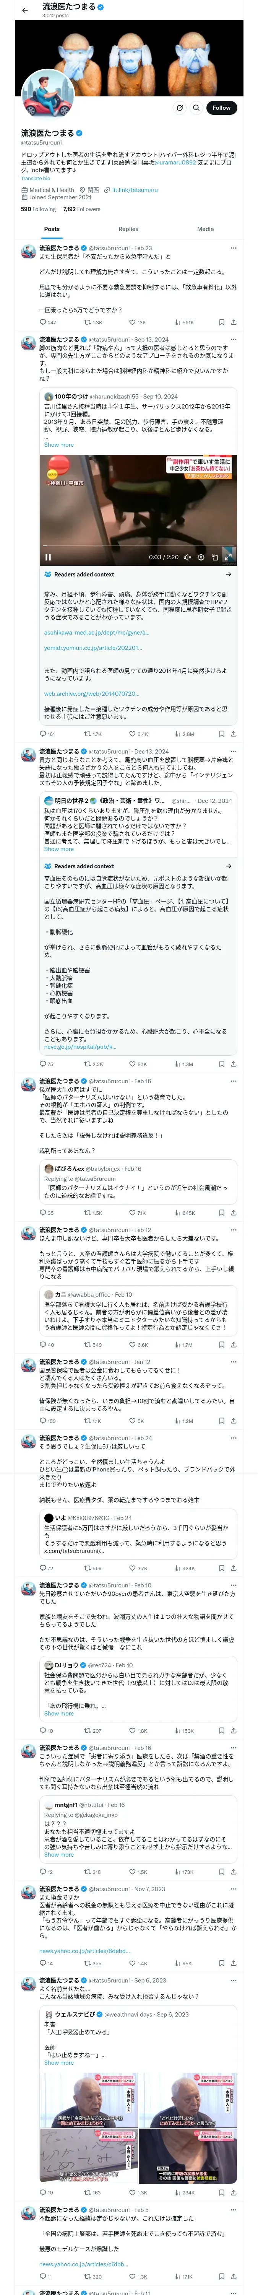Follow 流浪医たつまる
The image size is (258, 2295).
coord(221,108)
